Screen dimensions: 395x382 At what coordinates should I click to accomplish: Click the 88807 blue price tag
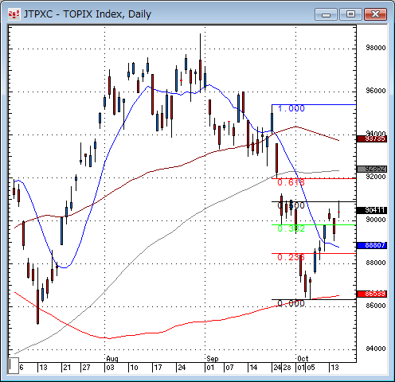tap(372, 245)
